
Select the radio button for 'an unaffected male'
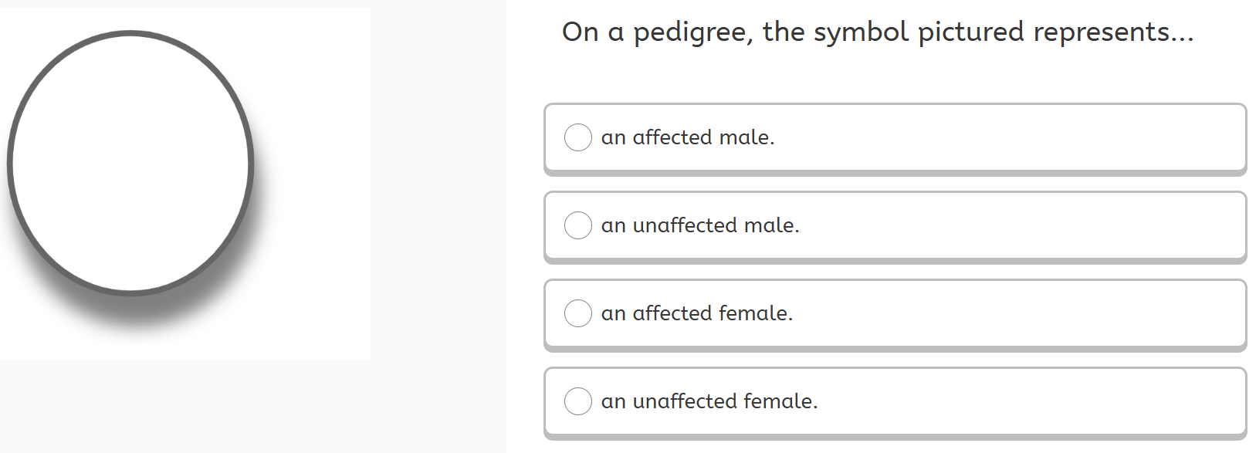[577, 225]
